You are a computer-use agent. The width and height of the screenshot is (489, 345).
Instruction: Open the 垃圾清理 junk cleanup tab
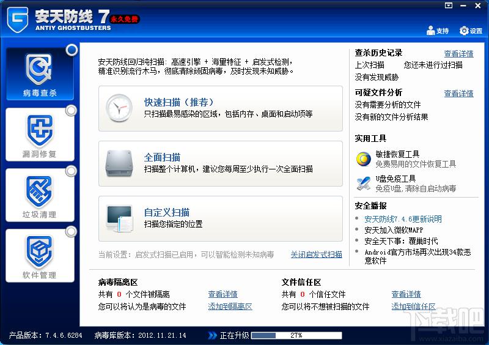pyautogui.click(x=40, y=195)
